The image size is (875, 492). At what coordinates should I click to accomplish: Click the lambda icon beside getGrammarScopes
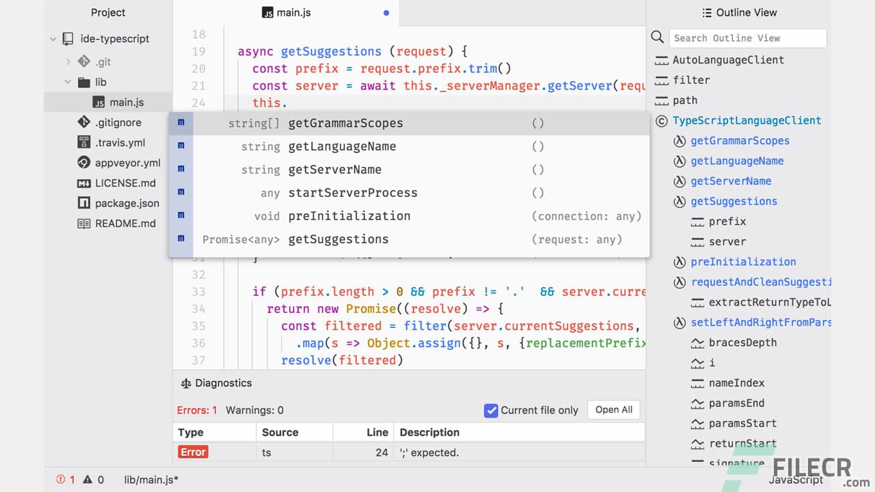pos(679,141)
